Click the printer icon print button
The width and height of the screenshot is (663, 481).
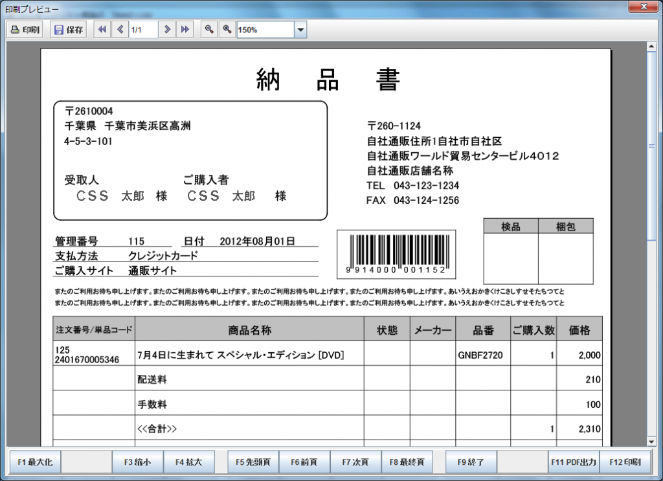[x=25, y=30]
